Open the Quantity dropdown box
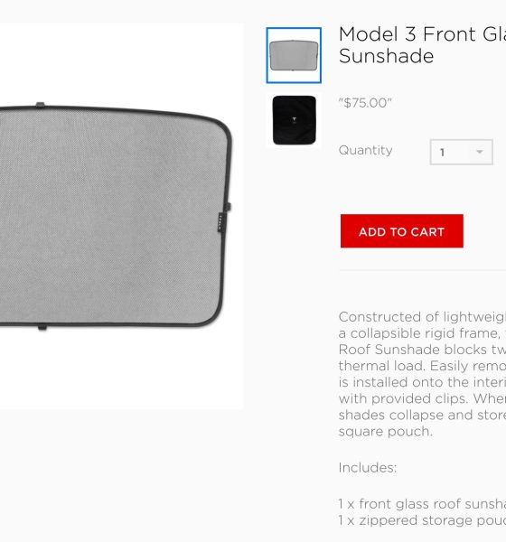The height and width of the screenshot is (542, 506). click(461, 152)
